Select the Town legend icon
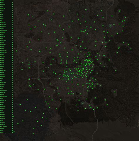The image size is (139, 141). (13, 120)
